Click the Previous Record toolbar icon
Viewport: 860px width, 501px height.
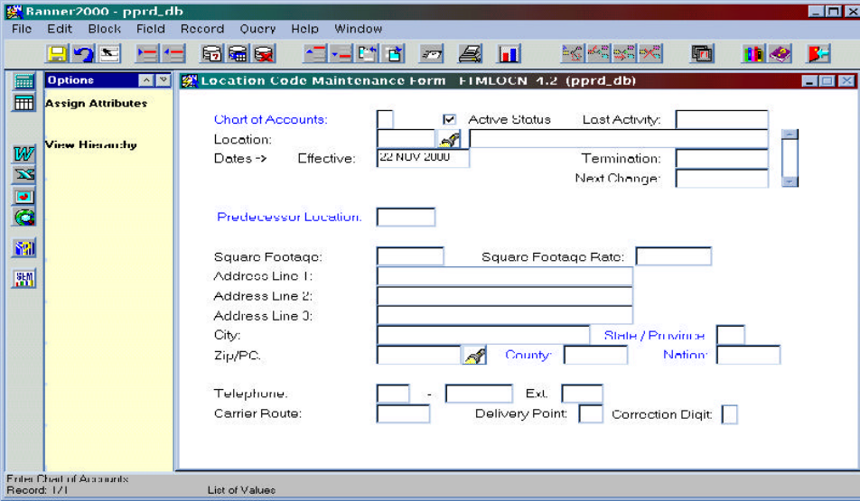pos(315,54)
